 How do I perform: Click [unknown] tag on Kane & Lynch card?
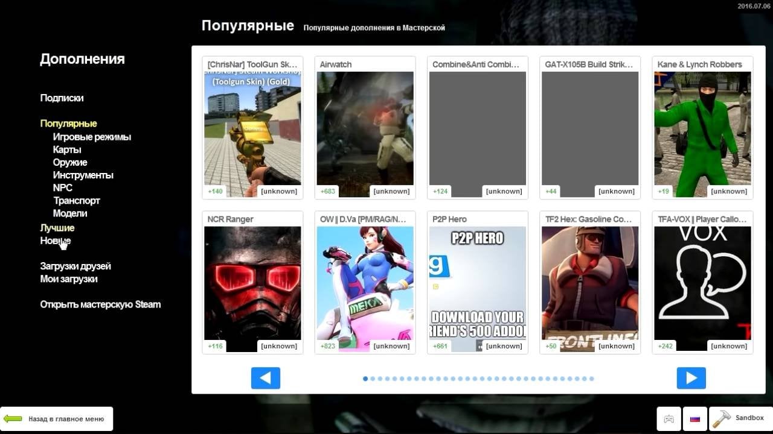(729, 191)
